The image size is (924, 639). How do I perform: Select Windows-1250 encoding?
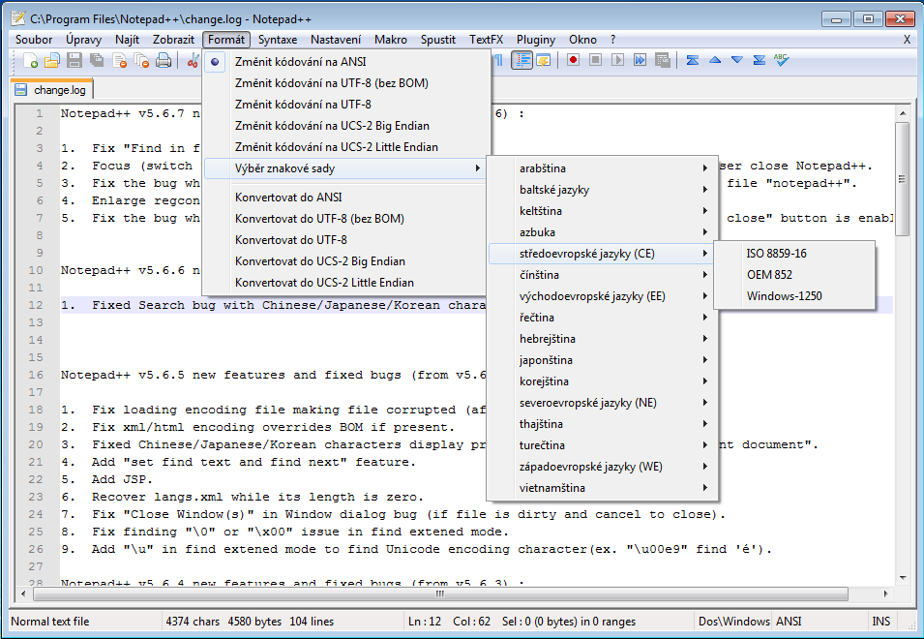[794, 296]
